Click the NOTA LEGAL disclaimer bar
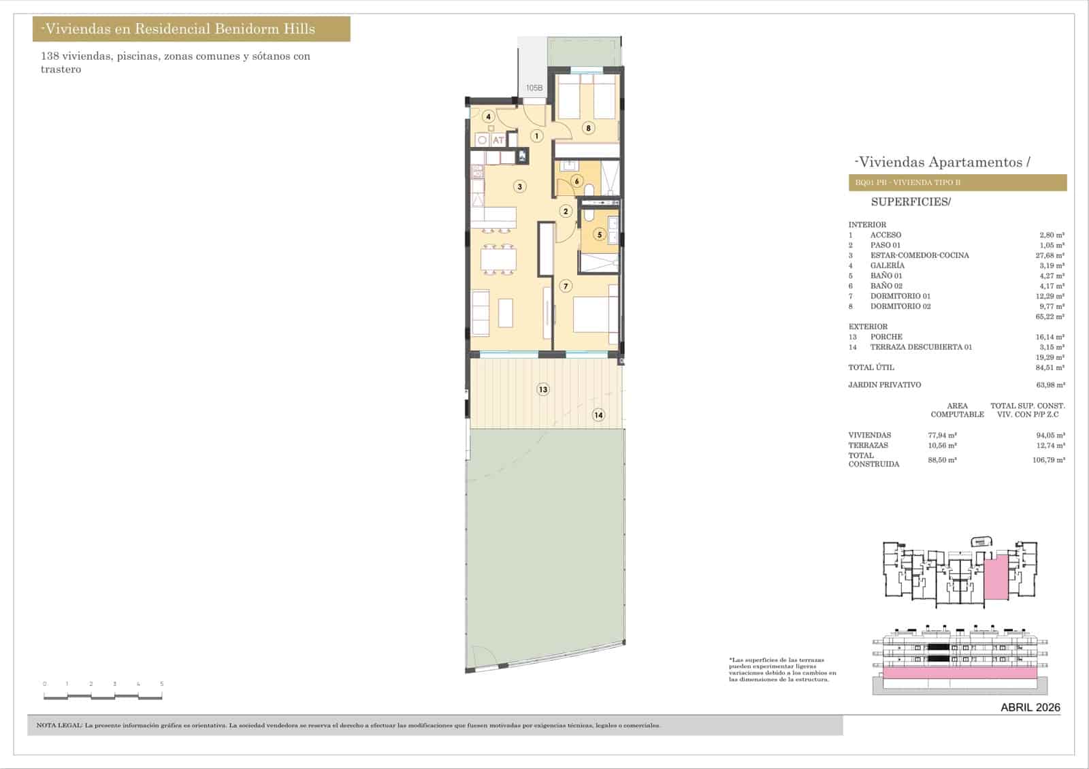Image resolution: width=1089 pixels, height=769 pixels. pos(435,725)
